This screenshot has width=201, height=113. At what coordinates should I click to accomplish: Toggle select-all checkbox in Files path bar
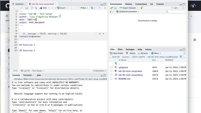point(111,57)
